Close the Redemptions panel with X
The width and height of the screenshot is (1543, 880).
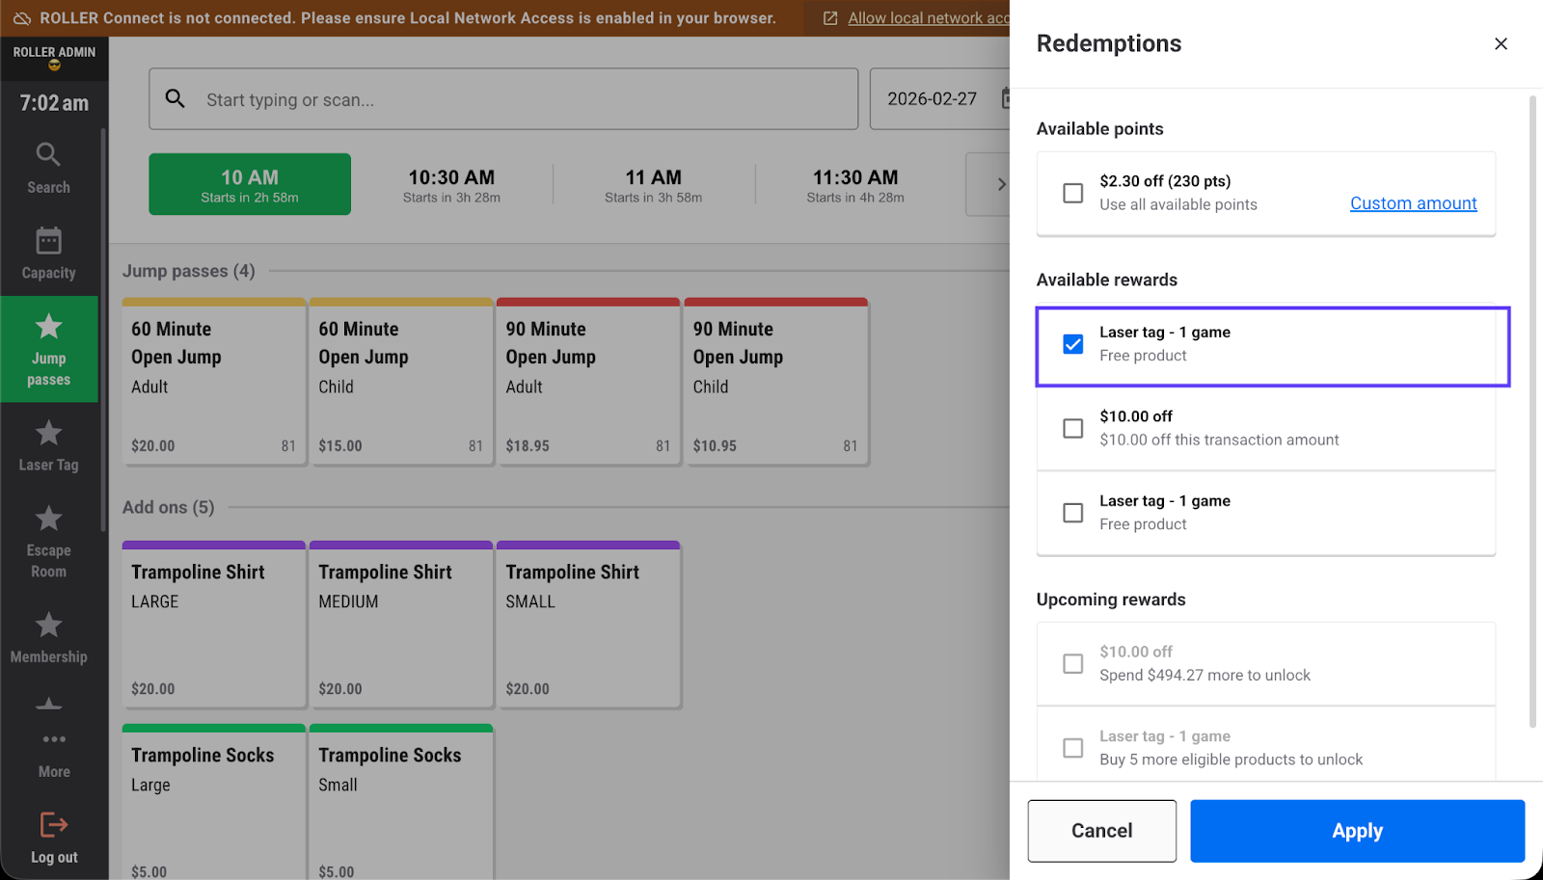[1501, 43]
